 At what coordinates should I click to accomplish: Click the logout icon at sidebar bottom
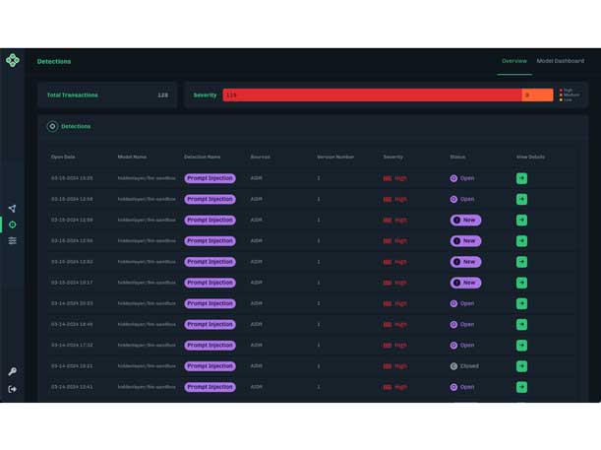pyautogui.click(x=13, y=389)
